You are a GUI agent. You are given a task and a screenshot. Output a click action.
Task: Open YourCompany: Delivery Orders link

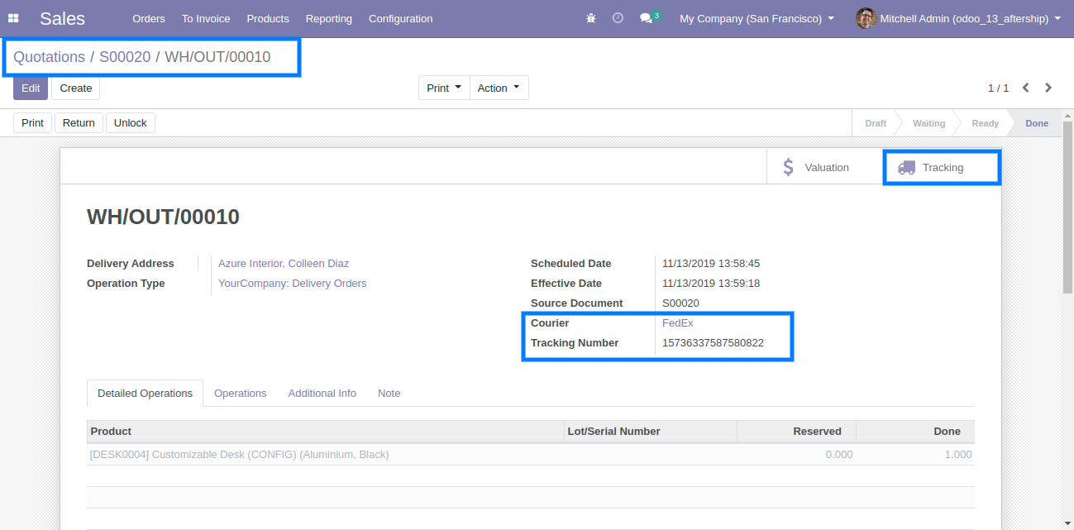(x=292, y=284)
